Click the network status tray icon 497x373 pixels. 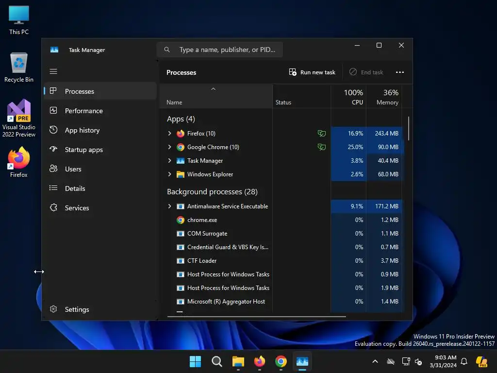coord(406,361)
